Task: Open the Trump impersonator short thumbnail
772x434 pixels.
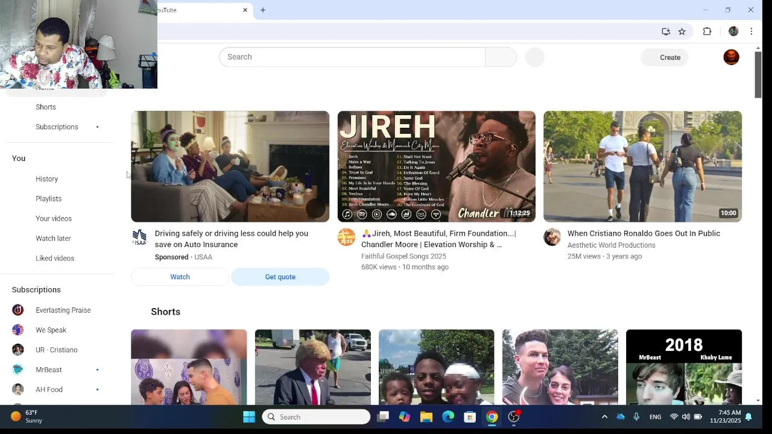Action: point(313,367)
